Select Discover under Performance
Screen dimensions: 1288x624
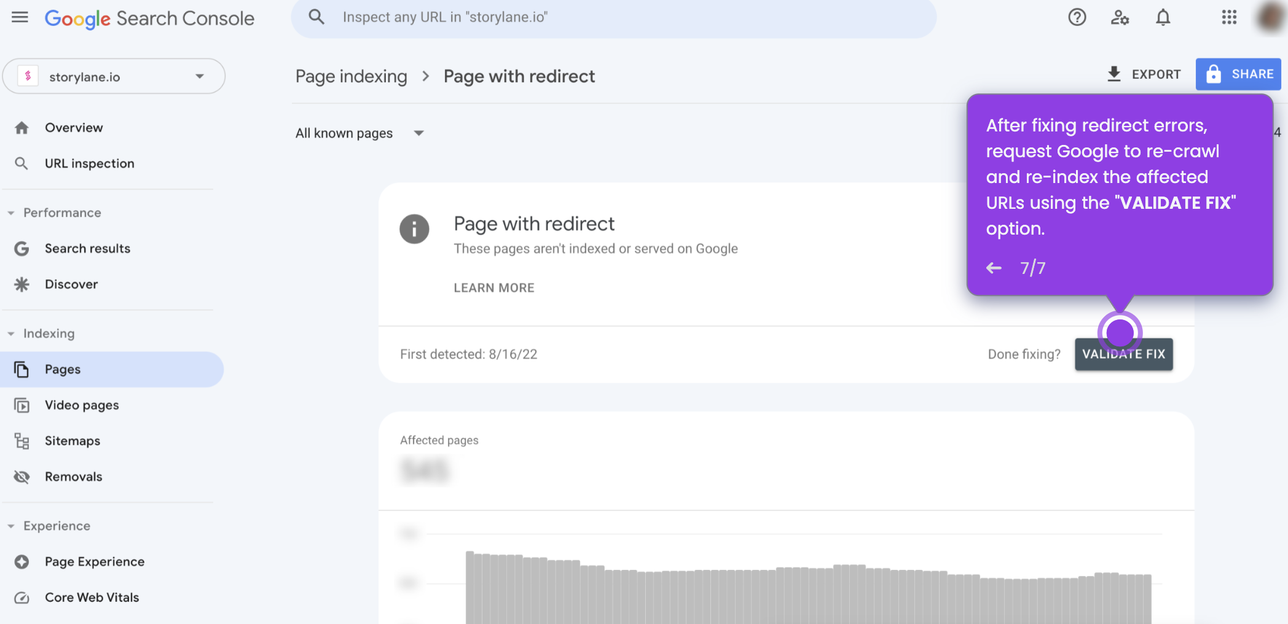tap(71, 284)
